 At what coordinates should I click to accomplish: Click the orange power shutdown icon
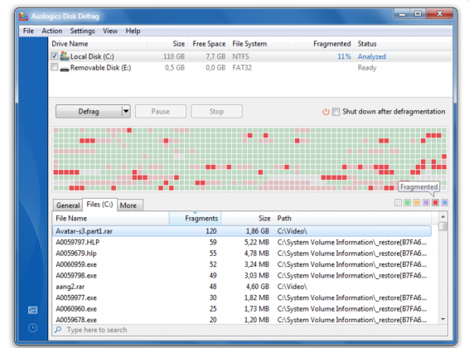point(326,112)
